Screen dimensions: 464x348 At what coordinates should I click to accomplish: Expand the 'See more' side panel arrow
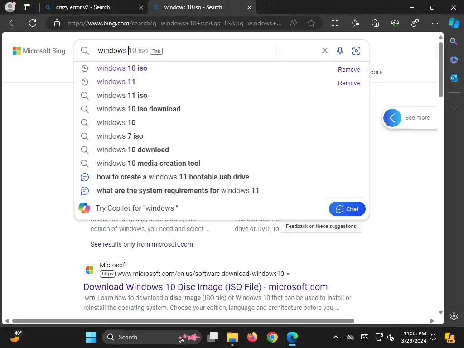pyautogui.click(x=392, y=118)
